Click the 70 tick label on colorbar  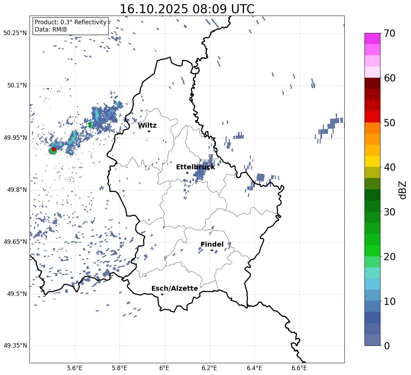389,34
